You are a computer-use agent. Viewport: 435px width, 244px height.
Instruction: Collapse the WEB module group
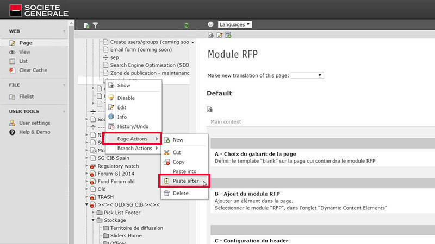[x=64, y=31]
